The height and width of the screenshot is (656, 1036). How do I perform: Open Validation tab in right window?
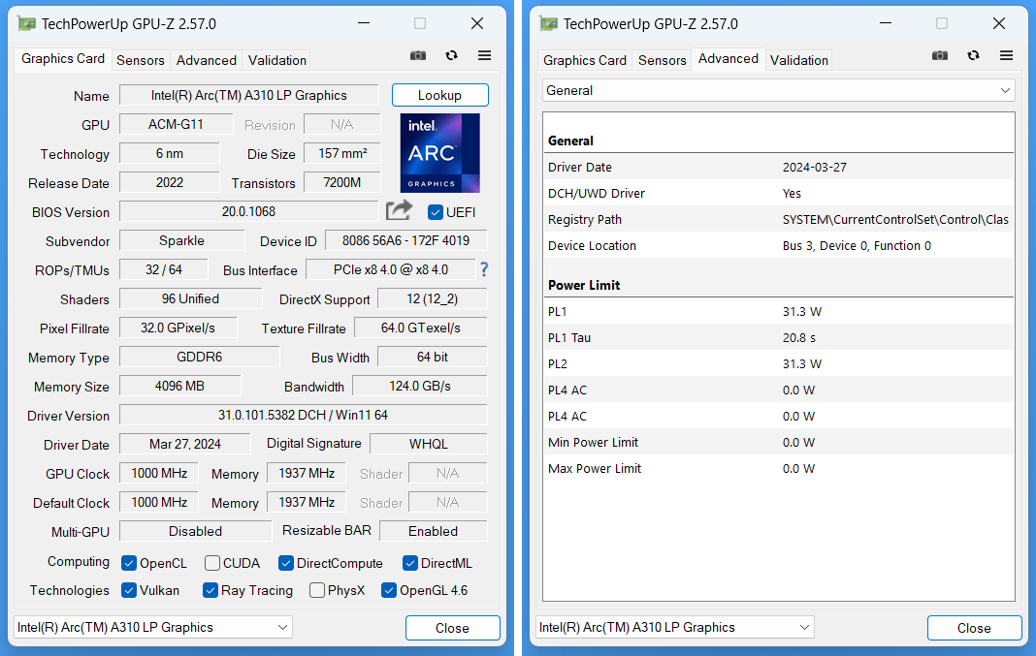(798, 60)
